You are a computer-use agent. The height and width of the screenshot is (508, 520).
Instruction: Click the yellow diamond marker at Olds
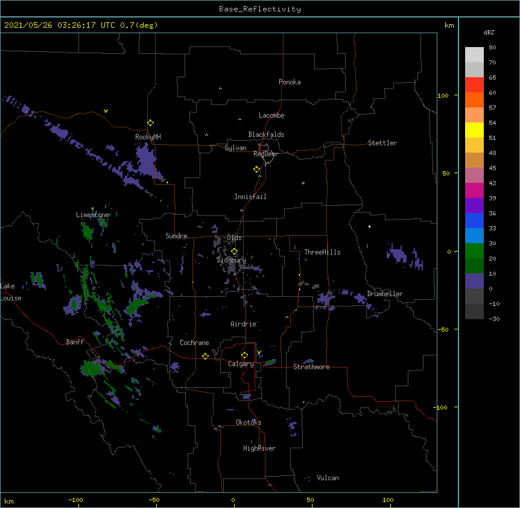(234, 252)
